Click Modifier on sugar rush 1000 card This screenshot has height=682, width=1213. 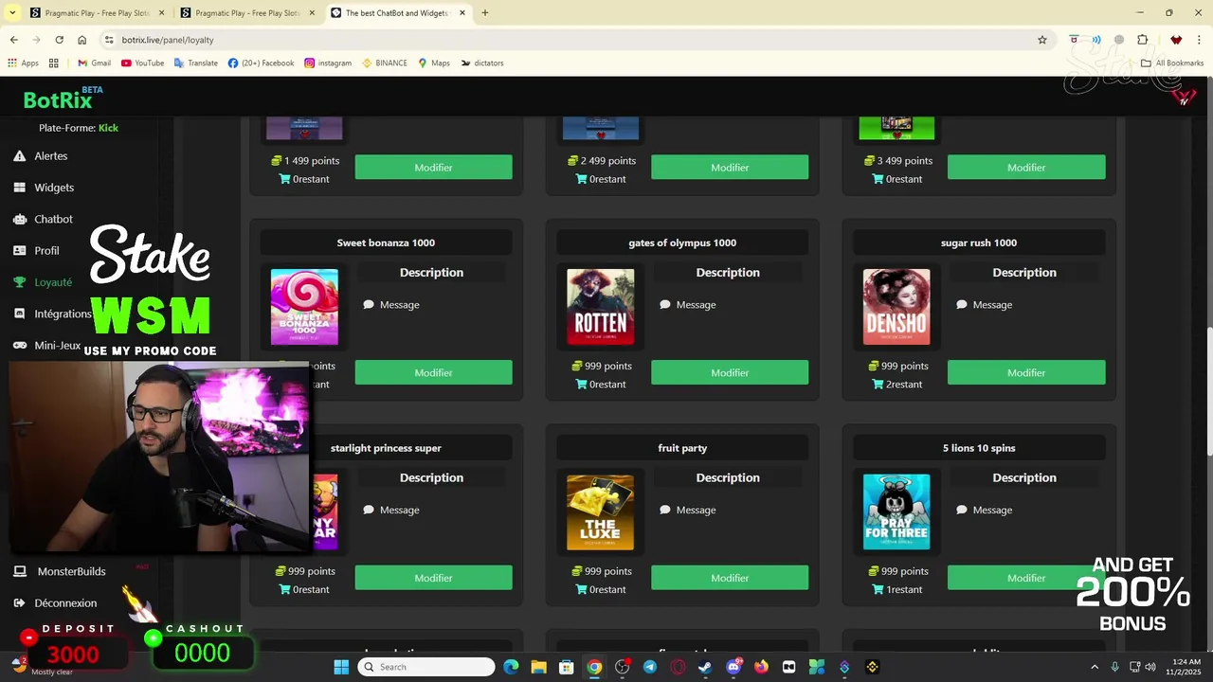(x=1026, y=372)
